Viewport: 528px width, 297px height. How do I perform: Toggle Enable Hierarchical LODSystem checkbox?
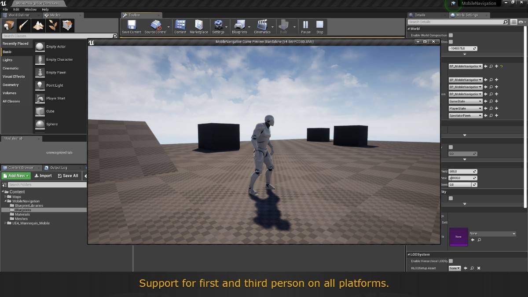pyautogui.click(x=451, y=261)
